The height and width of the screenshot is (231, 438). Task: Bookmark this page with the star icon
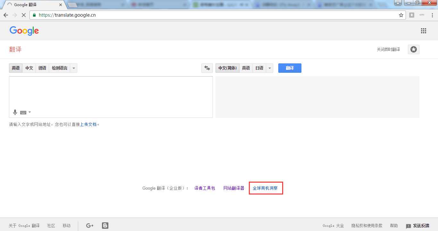click(401, 15)
